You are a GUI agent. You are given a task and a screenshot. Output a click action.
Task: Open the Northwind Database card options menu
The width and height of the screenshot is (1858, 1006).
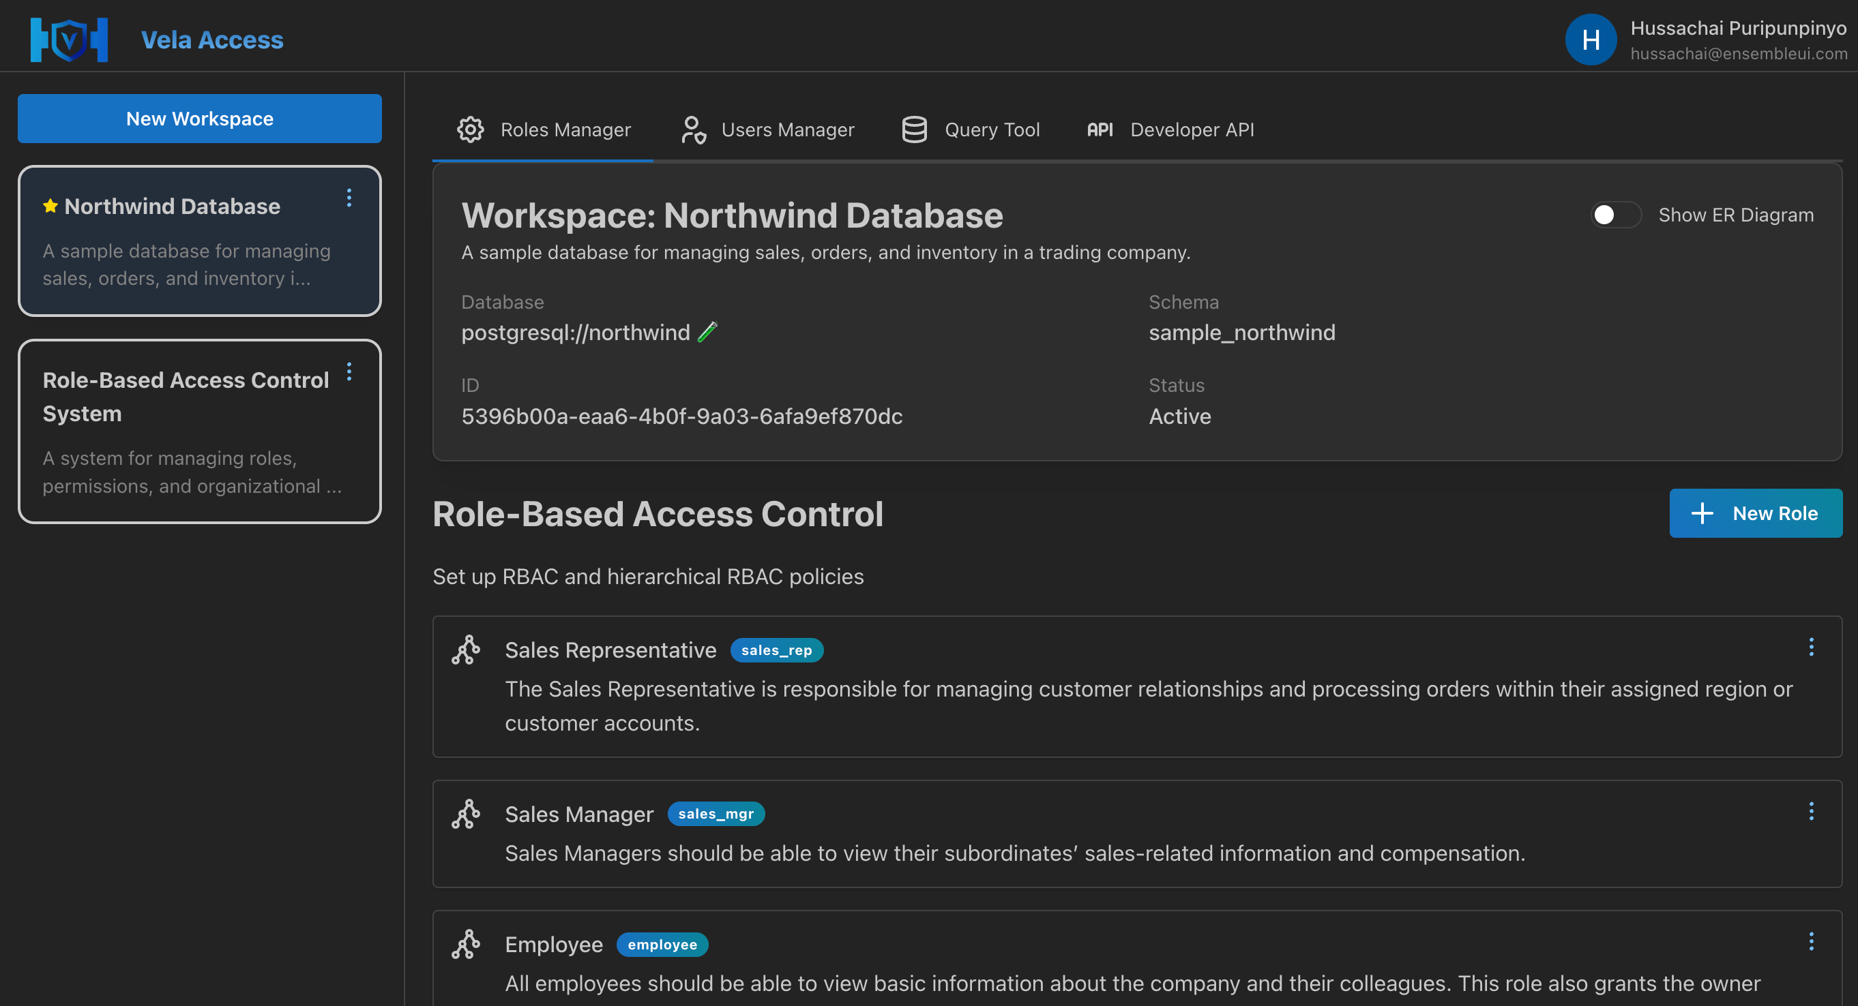click(x=350, y=197)
